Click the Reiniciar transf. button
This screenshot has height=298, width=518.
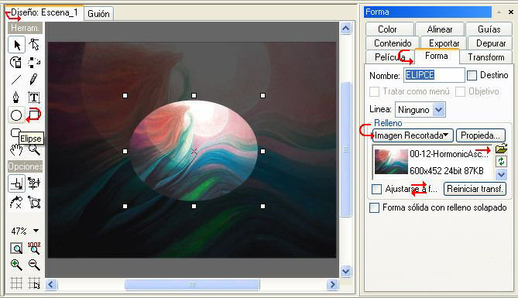[475, 189]
